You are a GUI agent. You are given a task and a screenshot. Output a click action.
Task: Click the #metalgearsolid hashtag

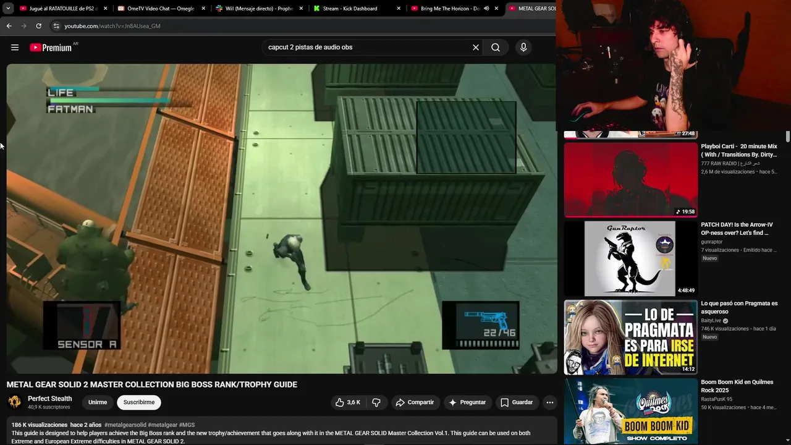click(x=125, y=425)
